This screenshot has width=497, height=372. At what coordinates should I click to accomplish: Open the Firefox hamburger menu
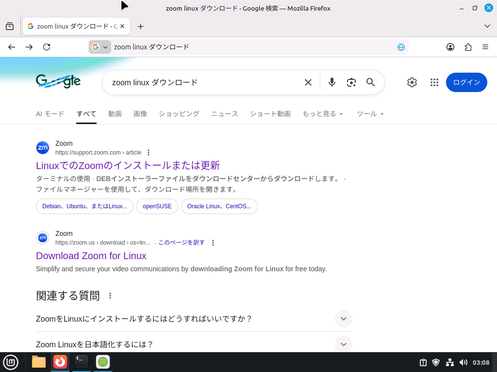485,47
